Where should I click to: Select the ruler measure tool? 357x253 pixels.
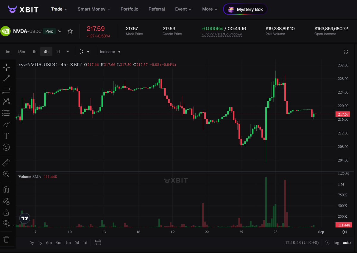(6, 163)
